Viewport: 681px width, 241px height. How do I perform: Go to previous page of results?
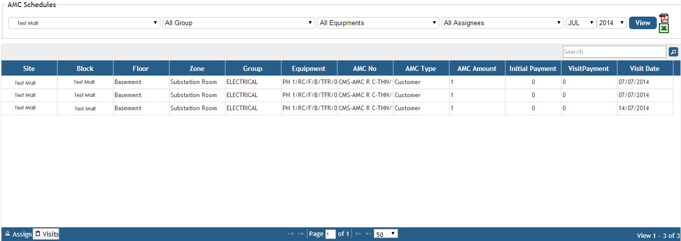[x=300, y=234]
